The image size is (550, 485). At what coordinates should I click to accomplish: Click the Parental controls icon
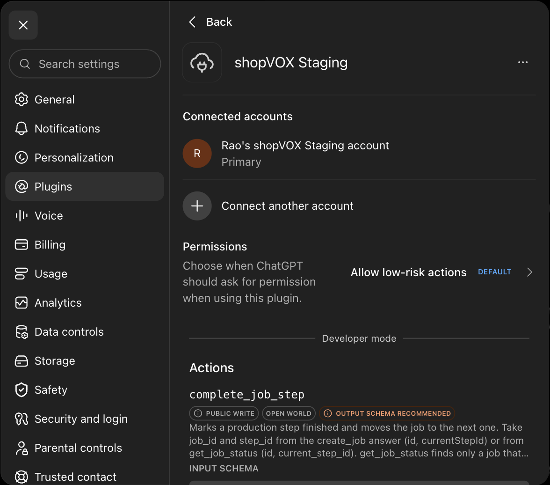(22, 448)
